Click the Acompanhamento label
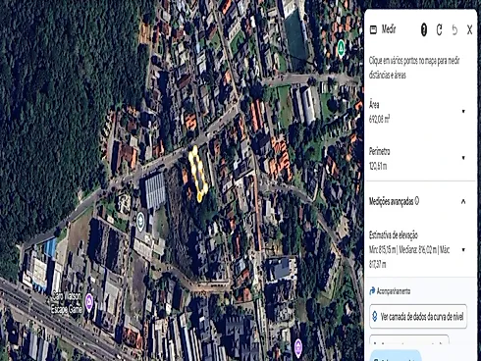The height and width of the screenshot is (361, 481). 394,291
